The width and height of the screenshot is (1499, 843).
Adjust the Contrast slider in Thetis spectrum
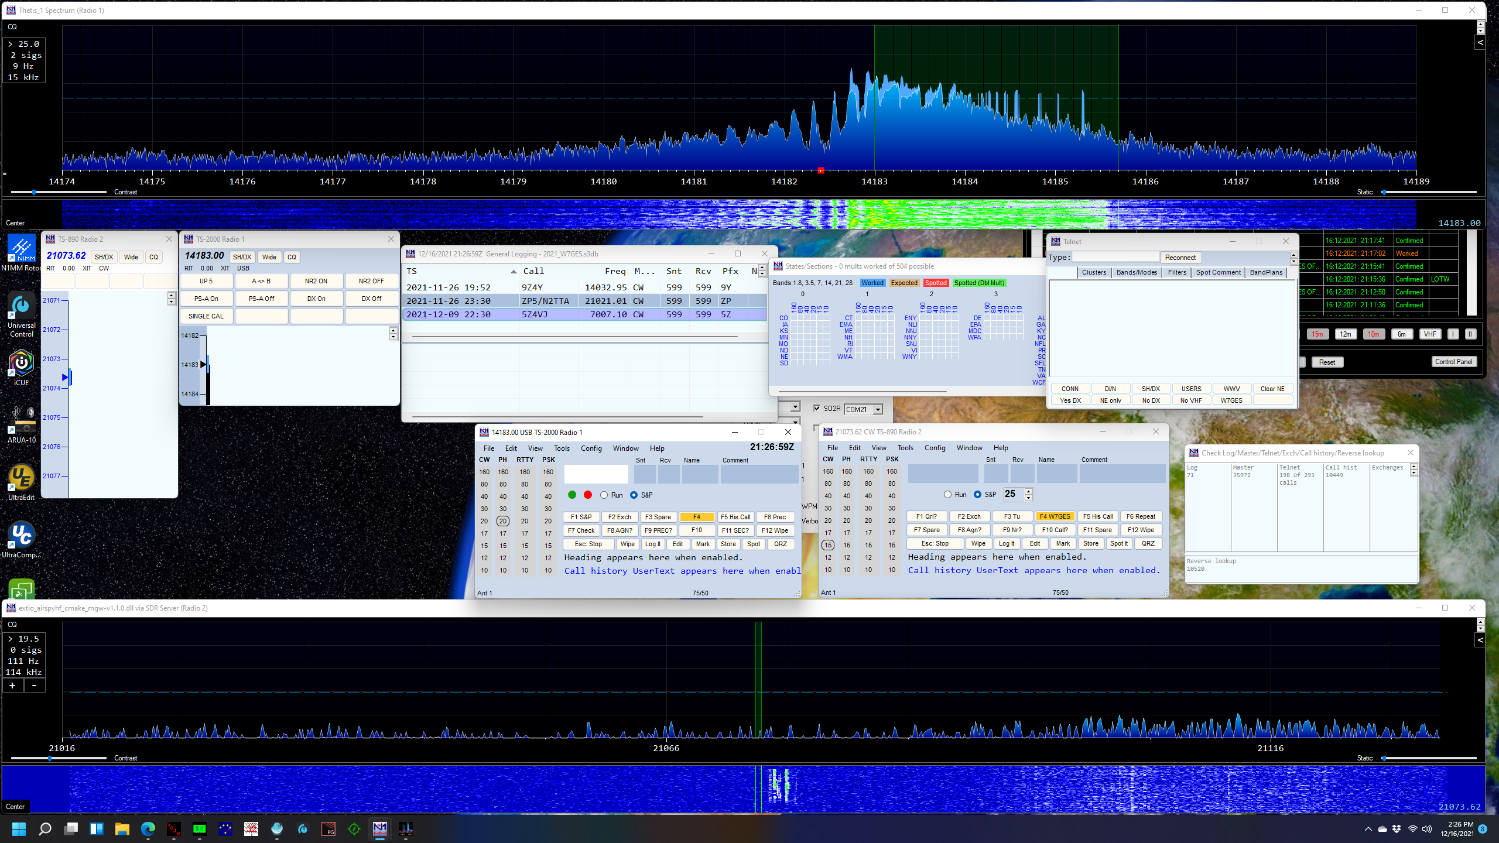[x=34, y=192]
